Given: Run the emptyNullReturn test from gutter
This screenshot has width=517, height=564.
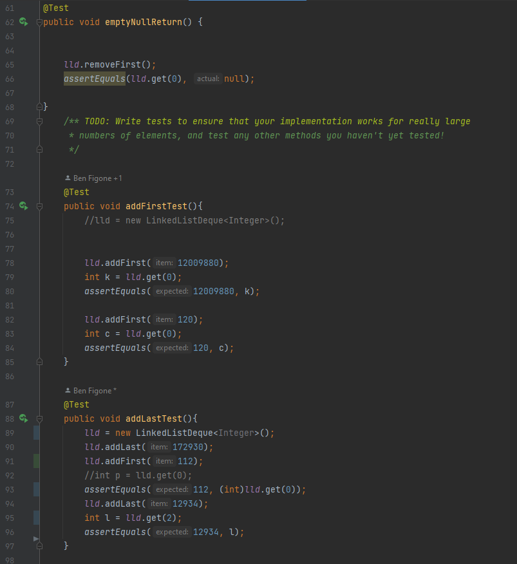Looking at the screenshot, I should pyautogui.click(x=24, y=23).
